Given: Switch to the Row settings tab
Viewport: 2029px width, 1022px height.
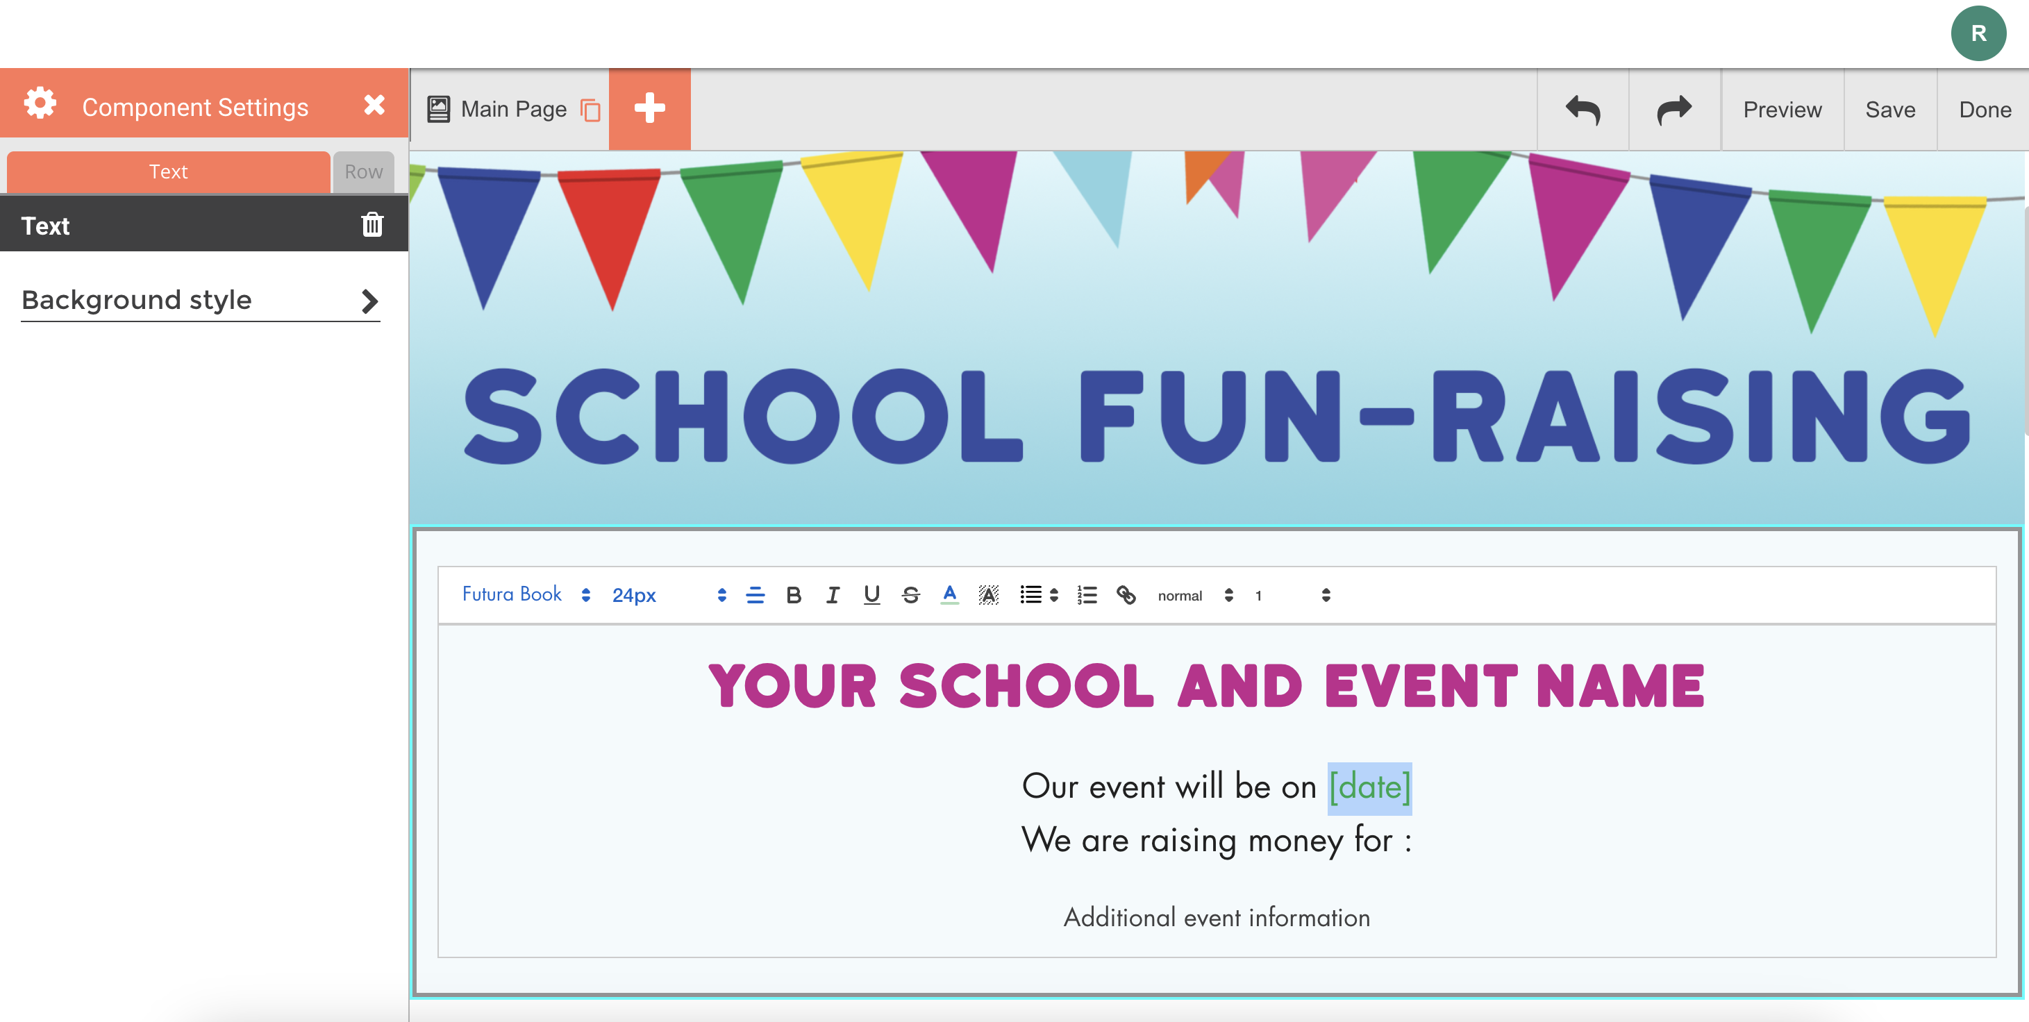Looking at the screenshot, I should point(363,171).
